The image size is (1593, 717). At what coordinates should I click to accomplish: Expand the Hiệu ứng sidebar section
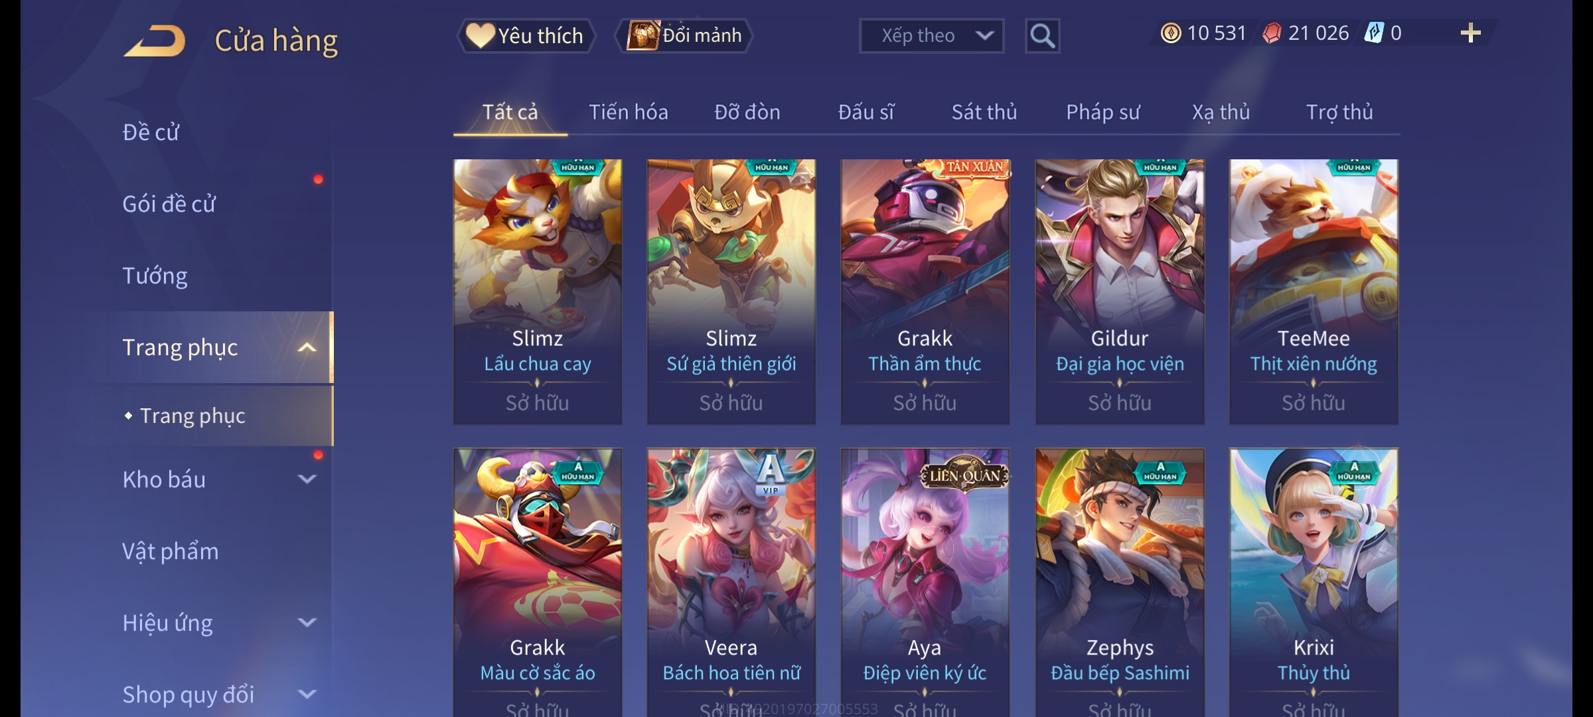coord(307,623)
